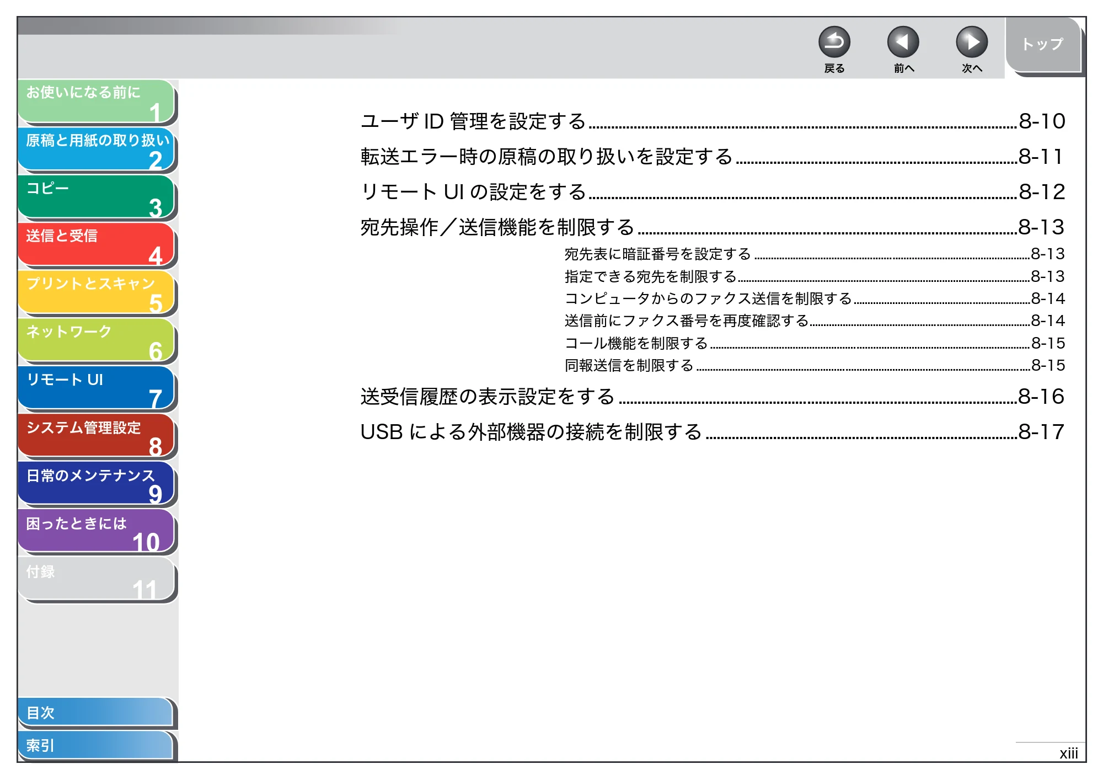This screenshot has width=1103, height=780.
Task: Open 日常のメンテナンス chapter 9 tab
Action: [97, 484]
